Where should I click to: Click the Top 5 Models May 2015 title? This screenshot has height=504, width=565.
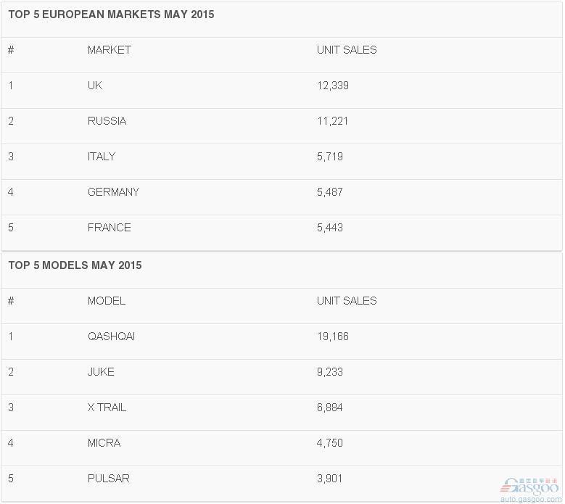[x=75, y=265]
